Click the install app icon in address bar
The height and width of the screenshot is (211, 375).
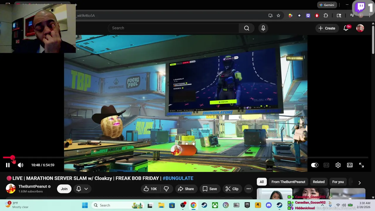270,16
